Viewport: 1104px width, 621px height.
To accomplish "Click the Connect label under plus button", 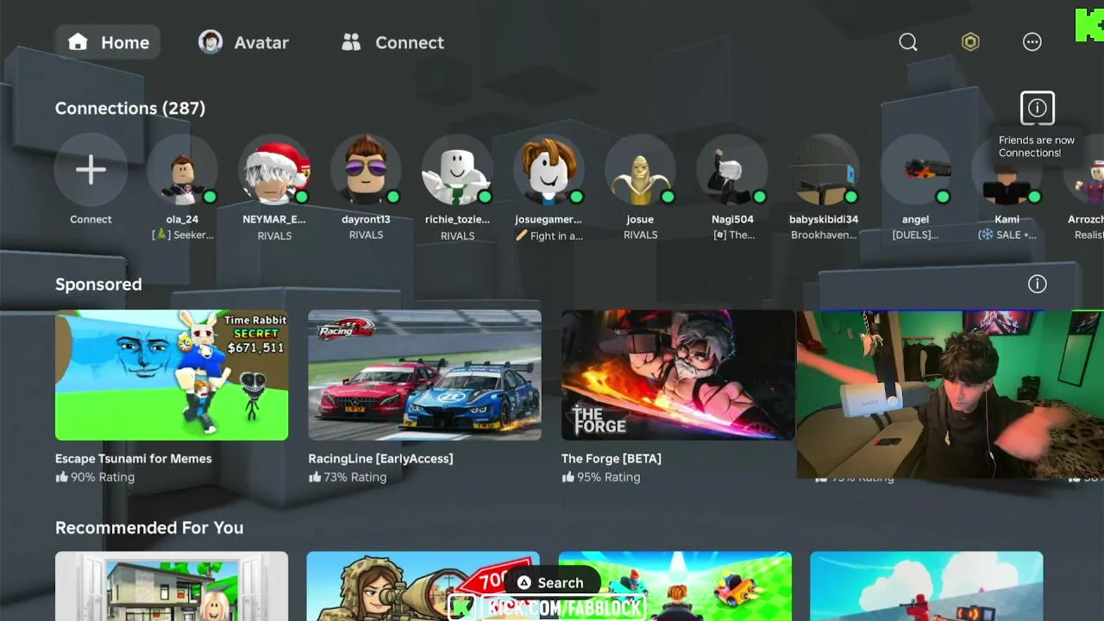I will (91, 219).
